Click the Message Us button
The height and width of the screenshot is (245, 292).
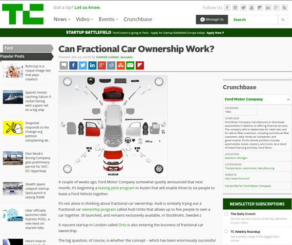pyautogui.click(x=212, y=19)
